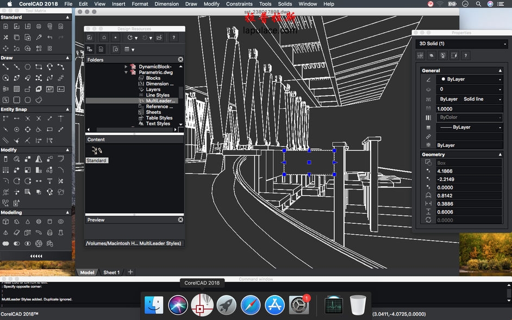Click the Box tool in the Modeling panel
This screenshot has width=512, height=320.
[x=5, y=221]
